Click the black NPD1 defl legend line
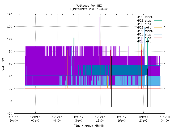Screen dimensions: 170x128 [158, 41]
